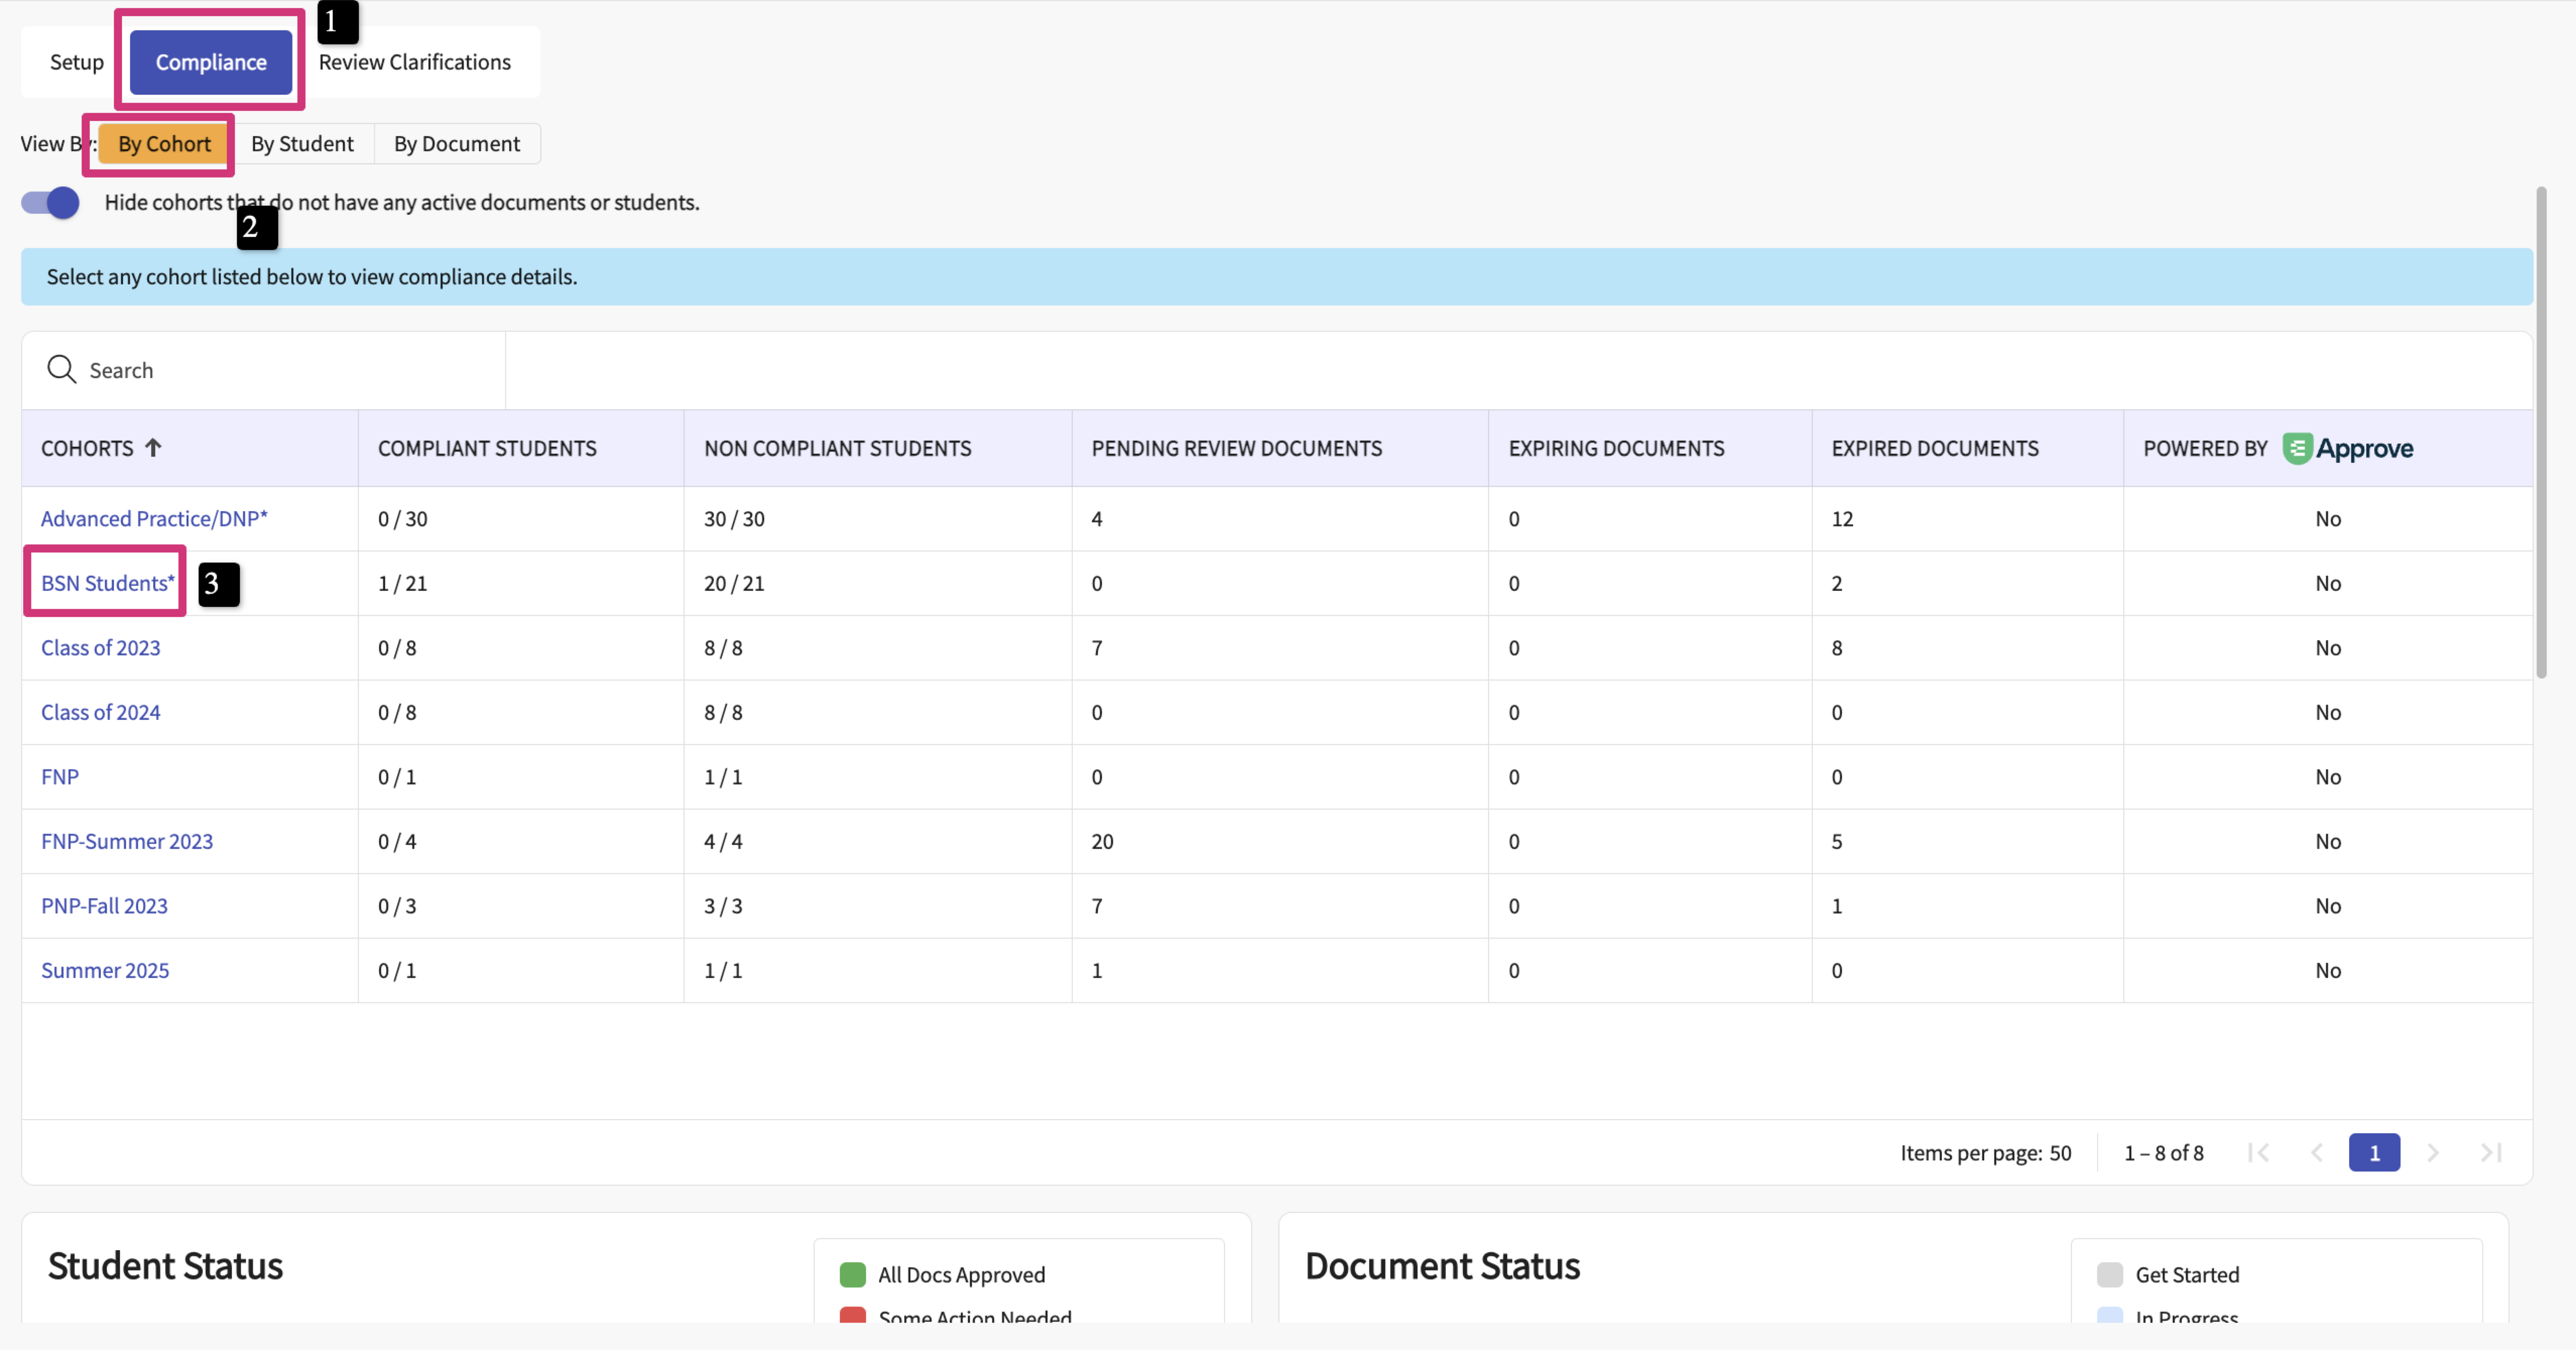Click green All Docs Approved legend swatch
The width and height of the screenshot is (2576, 1350).
click(x=852, y=1275)
